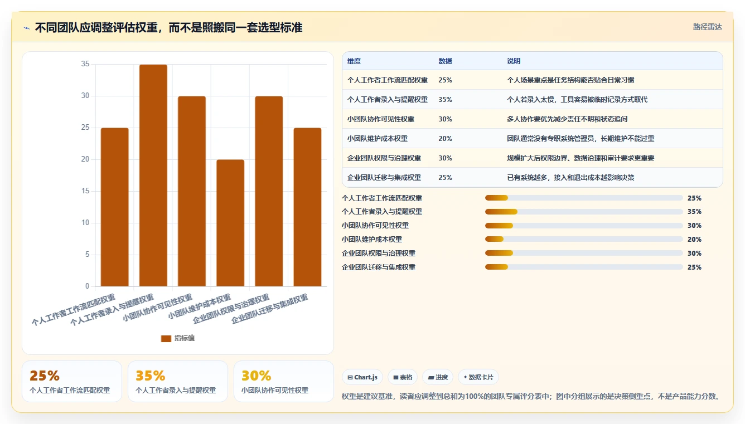The width and height of the screenshot is (745, 424).
Task: Click the chart bar for 个人工作者工作流匹配权重
Action: pos(114,207)
